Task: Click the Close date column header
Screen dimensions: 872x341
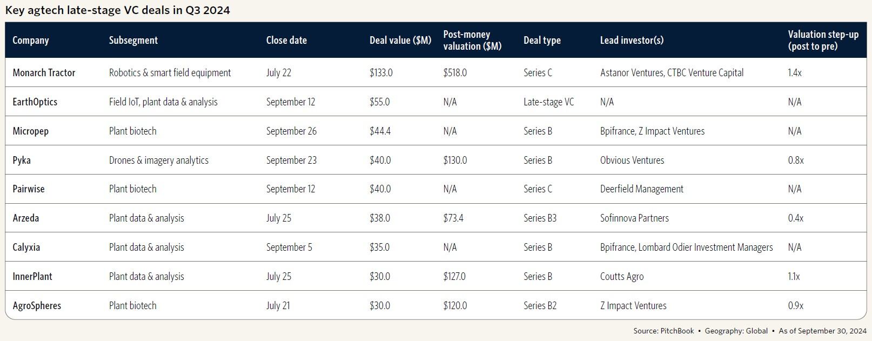Action: (x=286, y=41)
